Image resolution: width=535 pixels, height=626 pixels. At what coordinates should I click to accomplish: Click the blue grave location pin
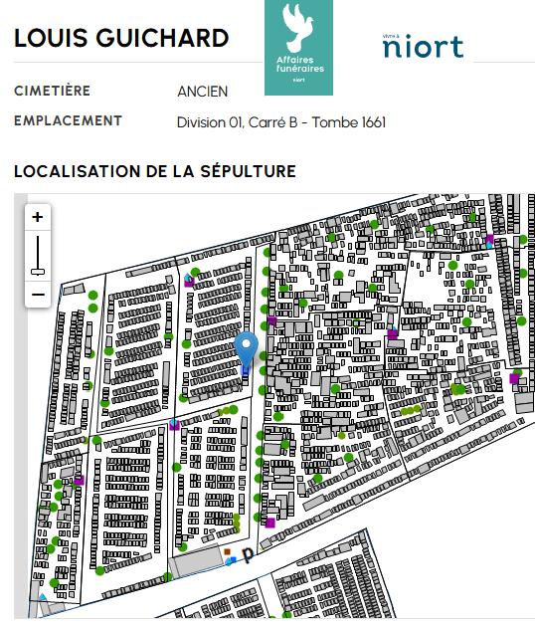click(x=247, y=349)
